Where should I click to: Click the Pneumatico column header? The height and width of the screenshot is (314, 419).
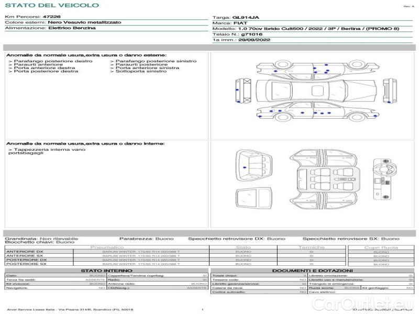(x=107, y=247)
